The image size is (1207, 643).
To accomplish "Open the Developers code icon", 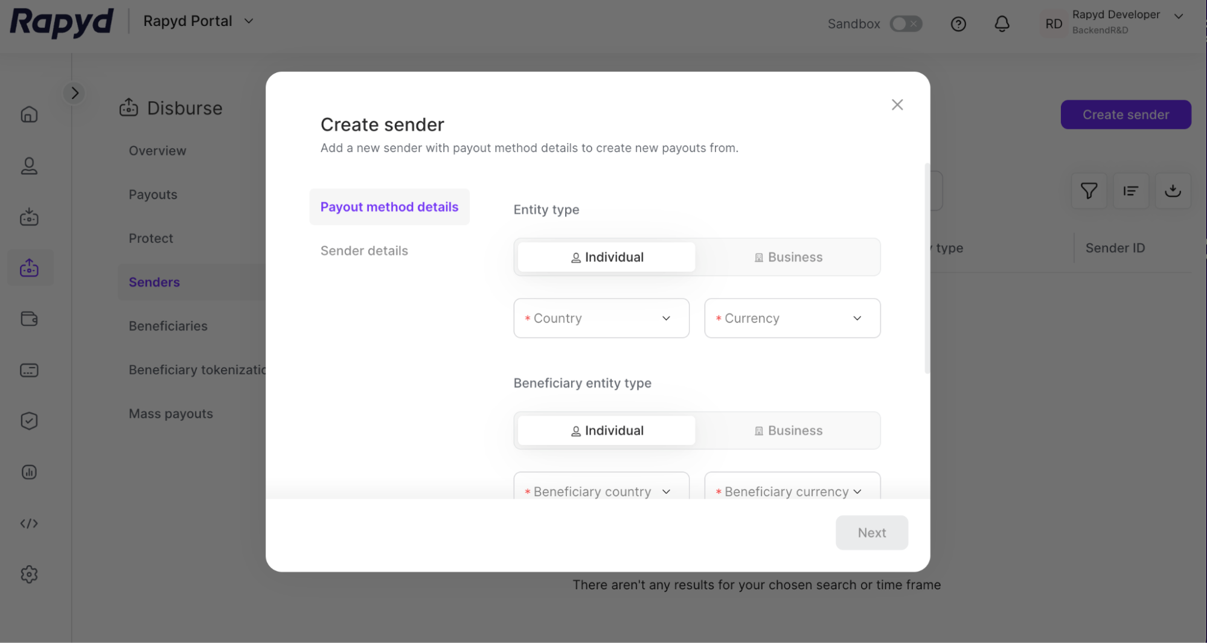I will pos(29,523).
